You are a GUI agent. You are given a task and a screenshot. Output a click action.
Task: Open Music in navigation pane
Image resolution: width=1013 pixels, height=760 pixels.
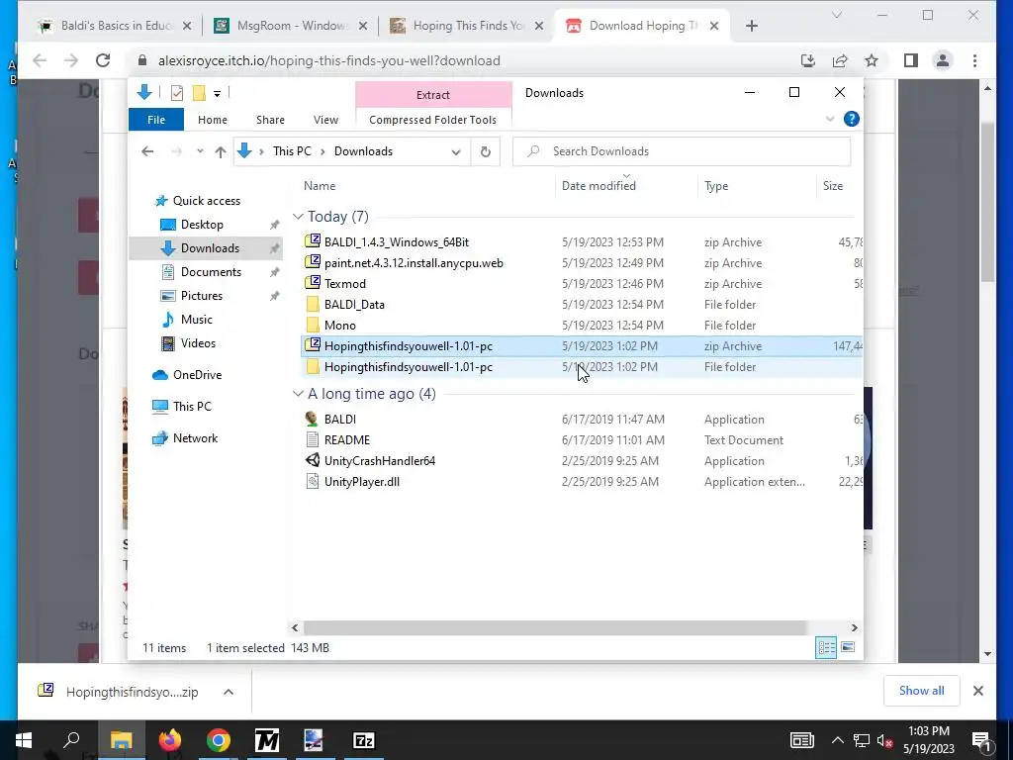point(197,320)
